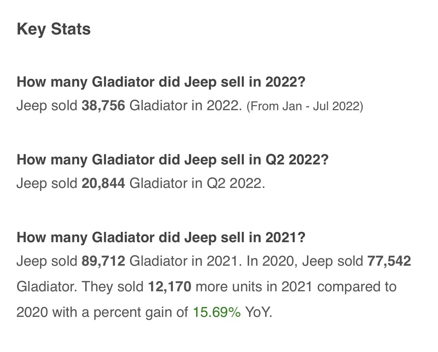Screen dimensions: 438x352
Task: Click the 'Jeep sold' text before 20,844
Action: tap(47, 183)
